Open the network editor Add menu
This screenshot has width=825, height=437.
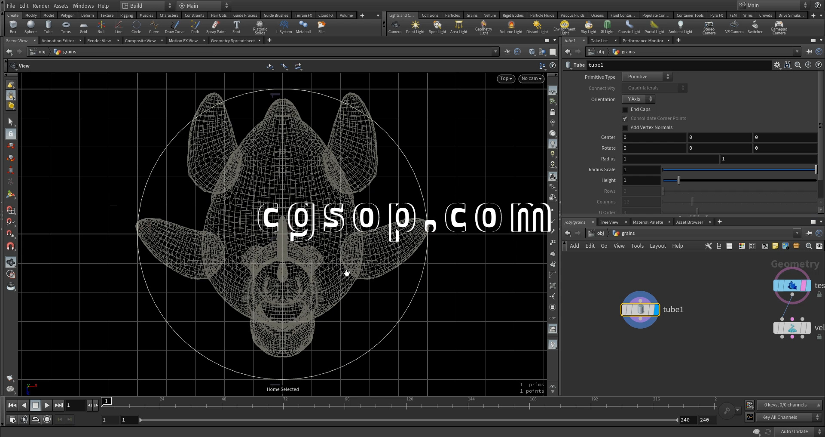(x=574, y=246)
